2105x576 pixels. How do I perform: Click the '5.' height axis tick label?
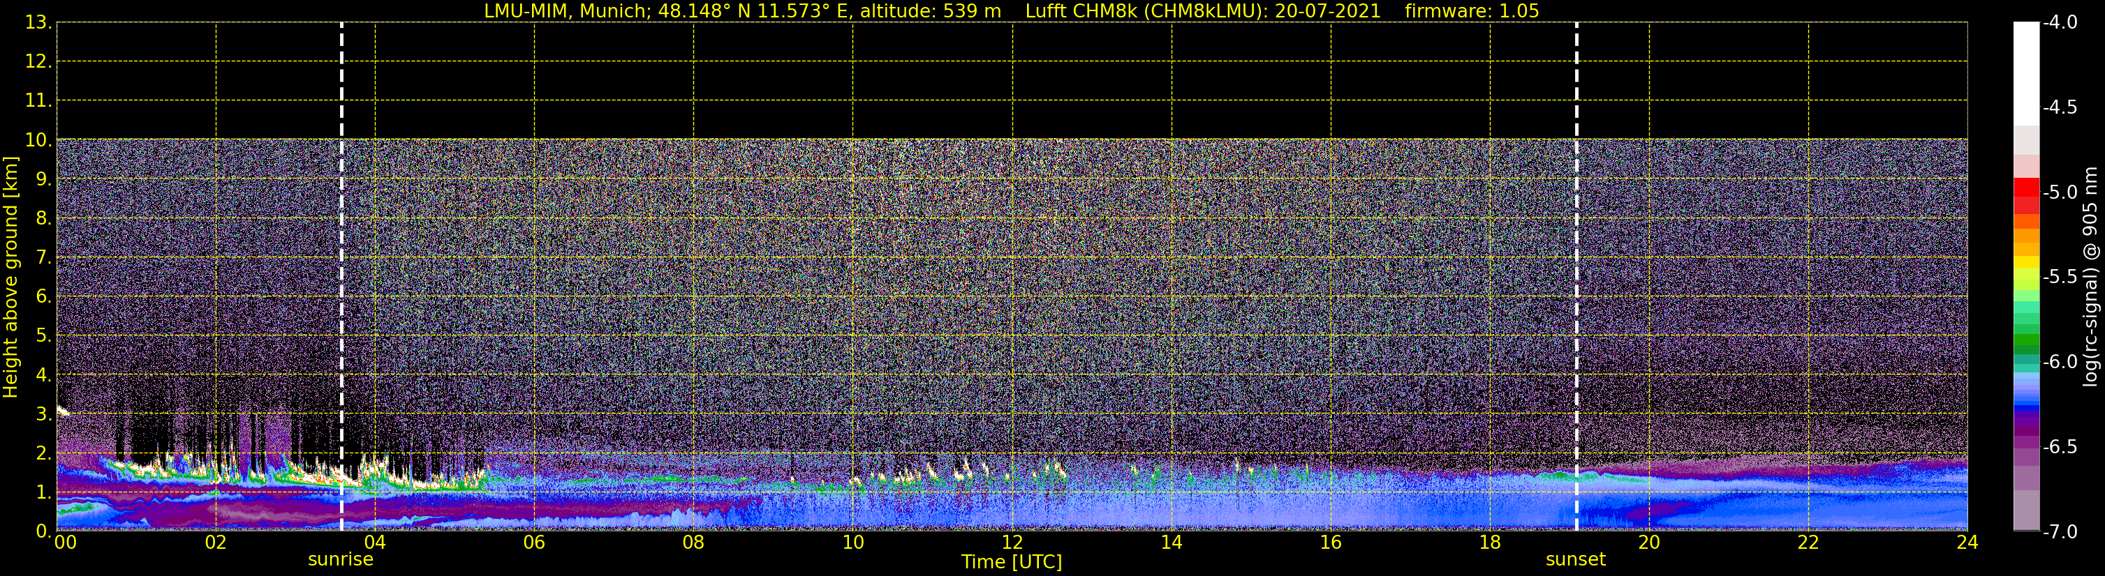(x=43, y=336)
